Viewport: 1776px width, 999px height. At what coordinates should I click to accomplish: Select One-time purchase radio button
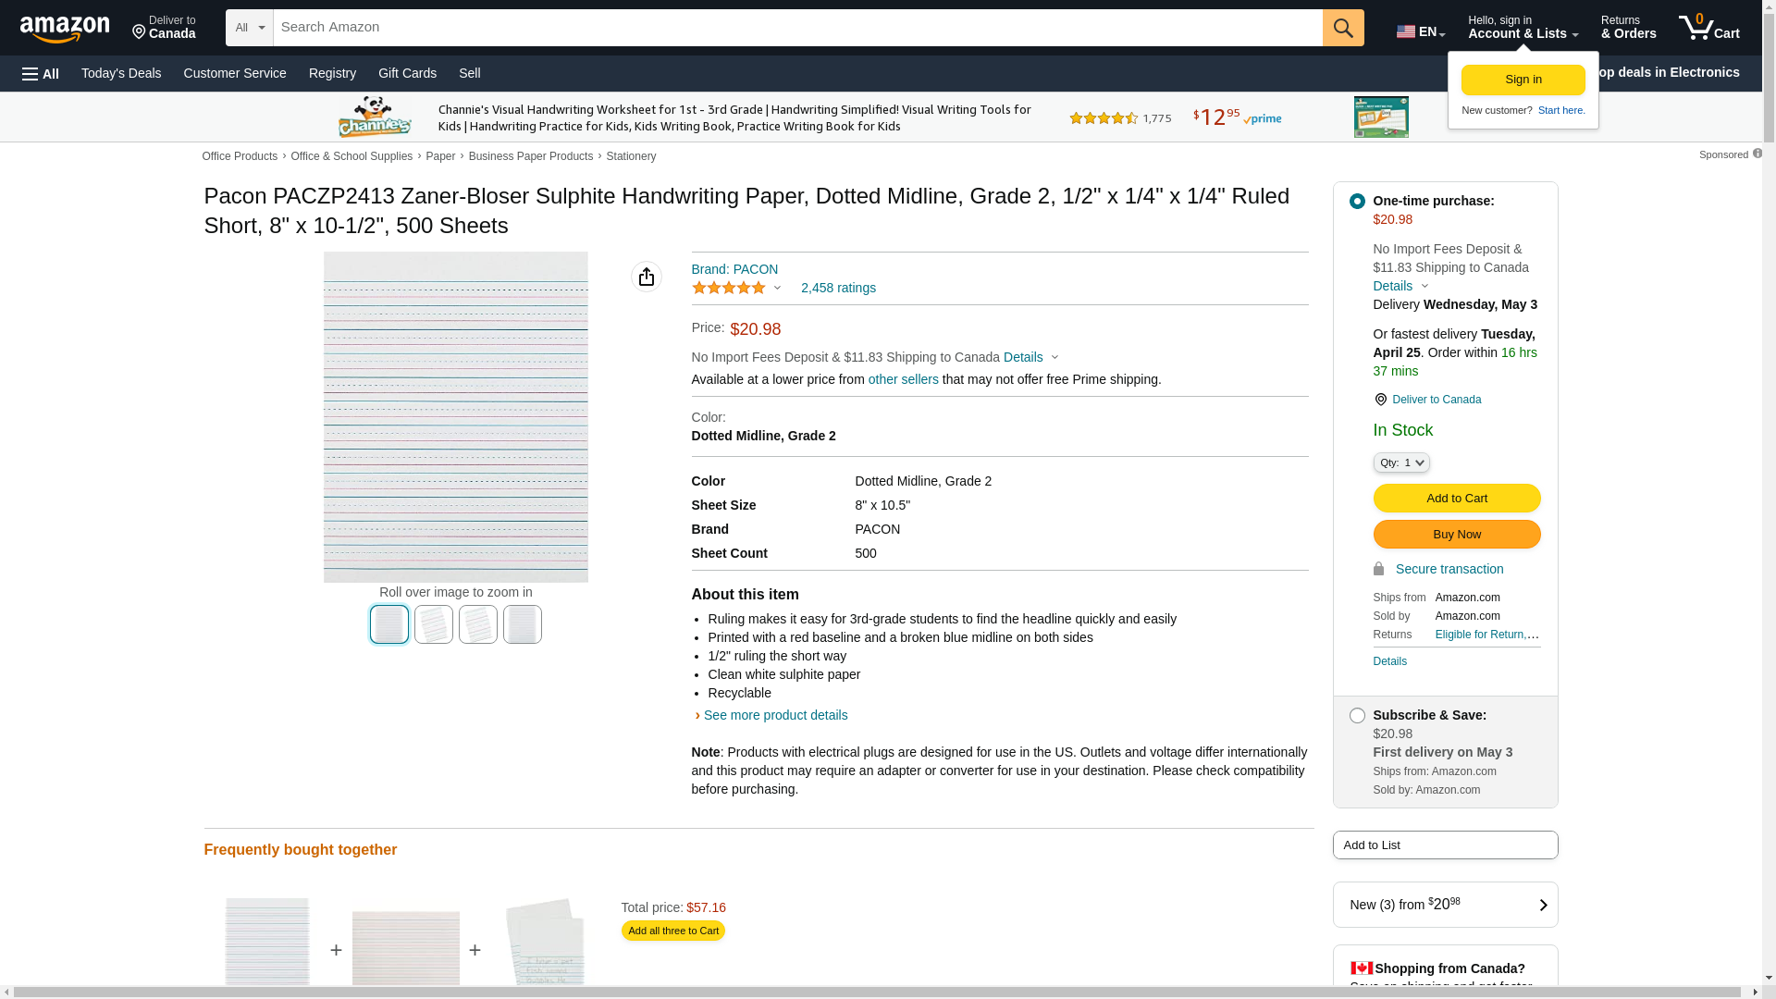tap(1357, 202)
